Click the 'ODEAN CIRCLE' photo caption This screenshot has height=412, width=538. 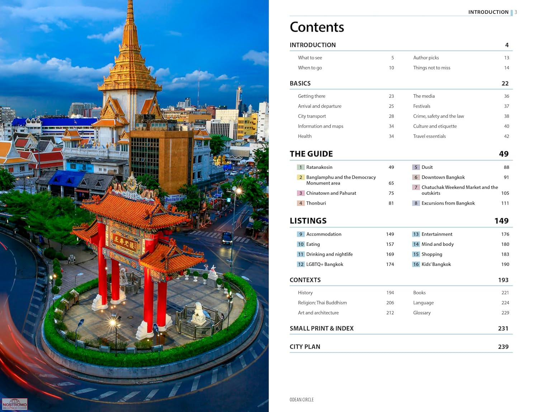point(302,399)
